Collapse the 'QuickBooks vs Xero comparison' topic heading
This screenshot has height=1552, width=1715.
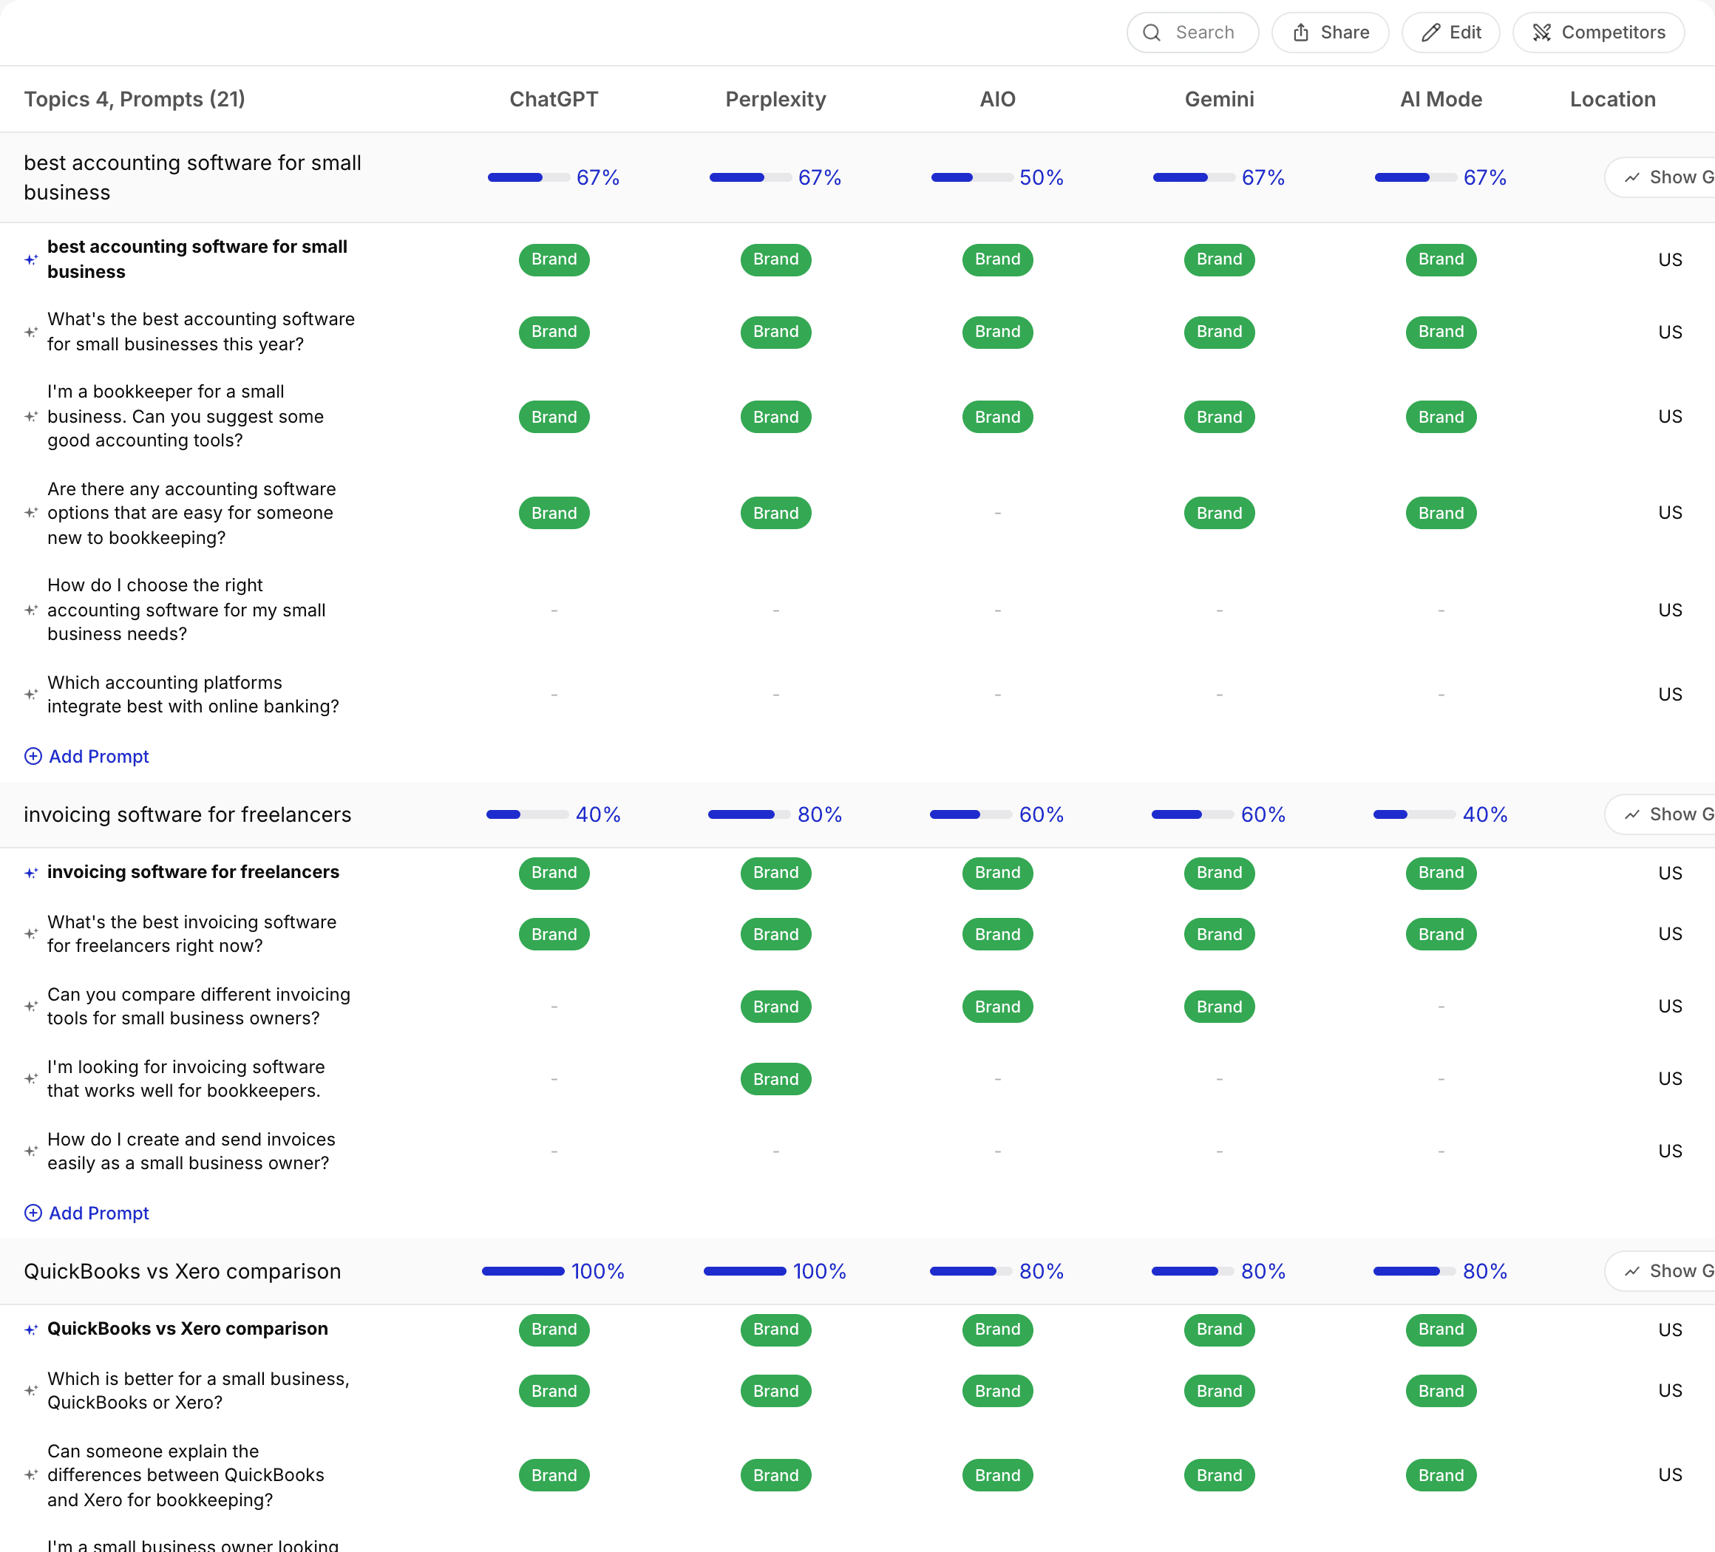click(182, 1270)
